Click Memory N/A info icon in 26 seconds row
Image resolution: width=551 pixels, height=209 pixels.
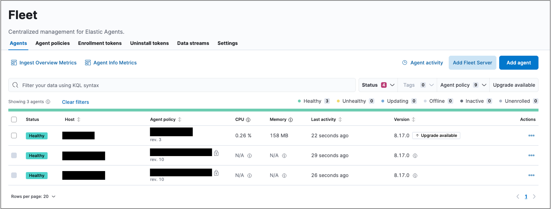click(284, 176)
